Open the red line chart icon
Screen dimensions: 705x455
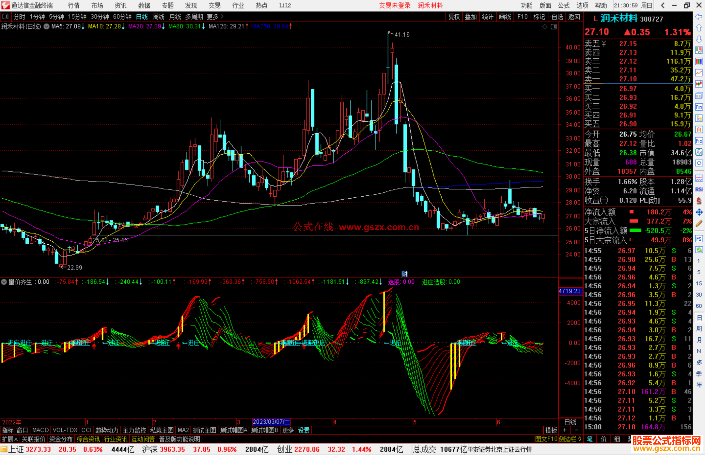pos(699,73)
